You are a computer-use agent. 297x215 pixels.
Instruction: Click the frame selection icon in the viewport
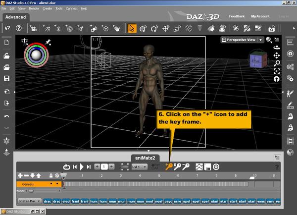[x=277, y=71]
